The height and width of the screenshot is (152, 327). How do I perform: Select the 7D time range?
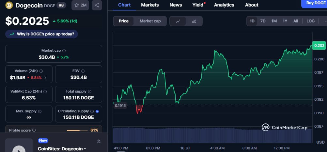point(263,21)
